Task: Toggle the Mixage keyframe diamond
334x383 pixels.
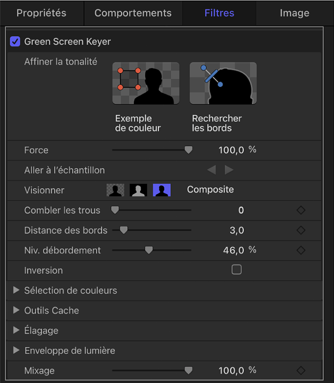Action: 300,370
